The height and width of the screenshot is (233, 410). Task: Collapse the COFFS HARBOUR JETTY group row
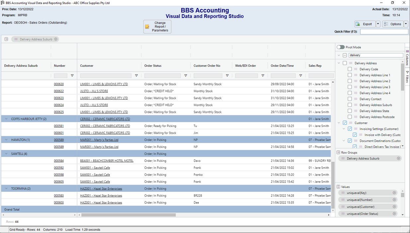tap(6, 119)
